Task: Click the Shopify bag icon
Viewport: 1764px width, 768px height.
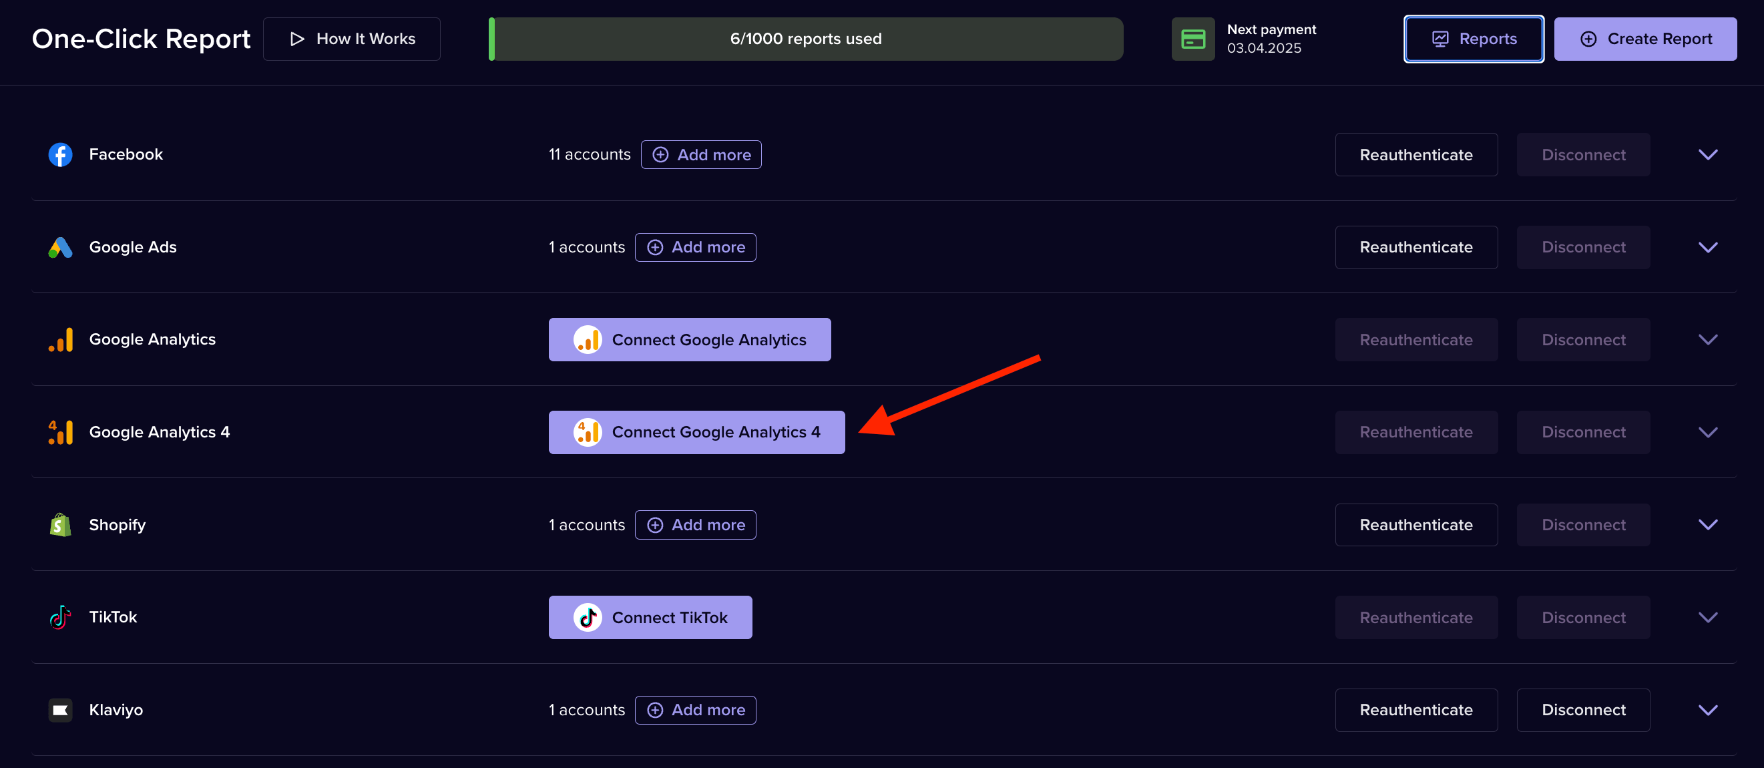Action: click(x=60, y=525)
